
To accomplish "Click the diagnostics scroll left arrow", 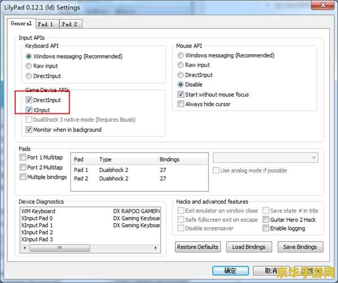I will coord(25,248).
